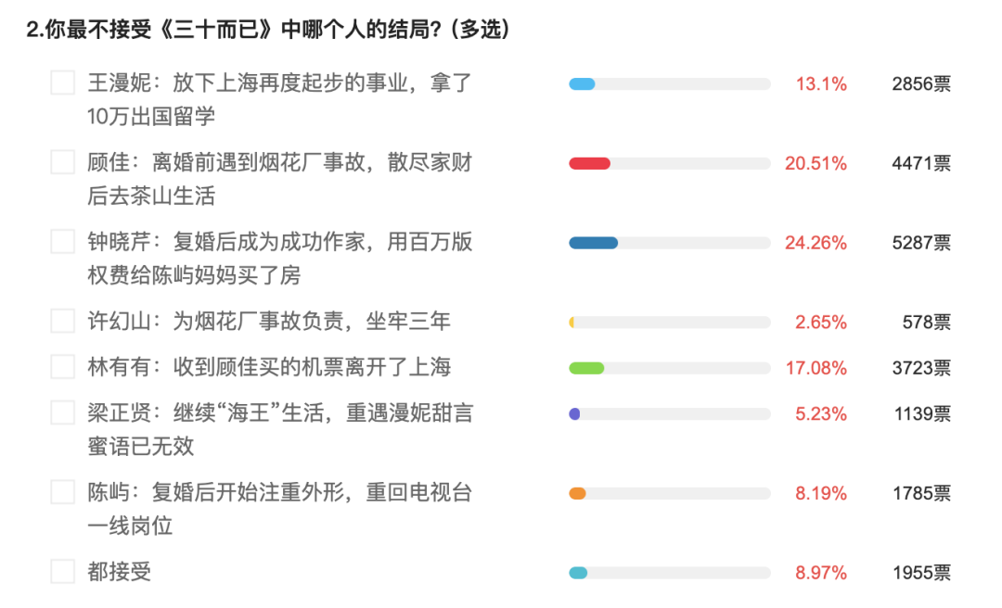Click the question title about 三十而已

click(269, 31)
